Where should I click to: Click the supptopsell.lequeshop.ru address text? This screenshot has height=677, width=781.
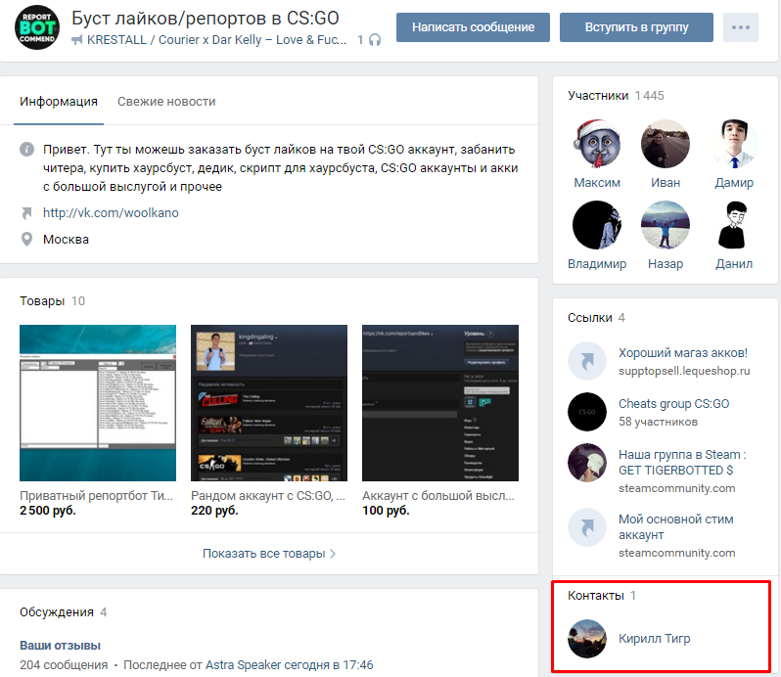[x=684, y=371]
